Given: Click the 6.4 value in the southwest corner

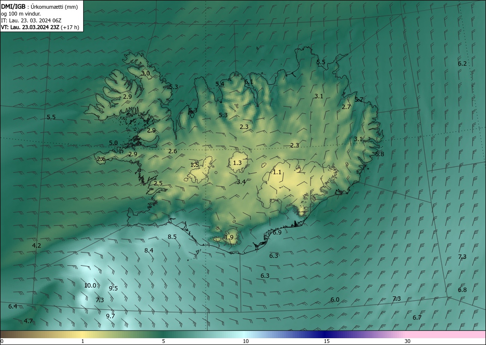Looking at the screenshot, I should point(13,306).
